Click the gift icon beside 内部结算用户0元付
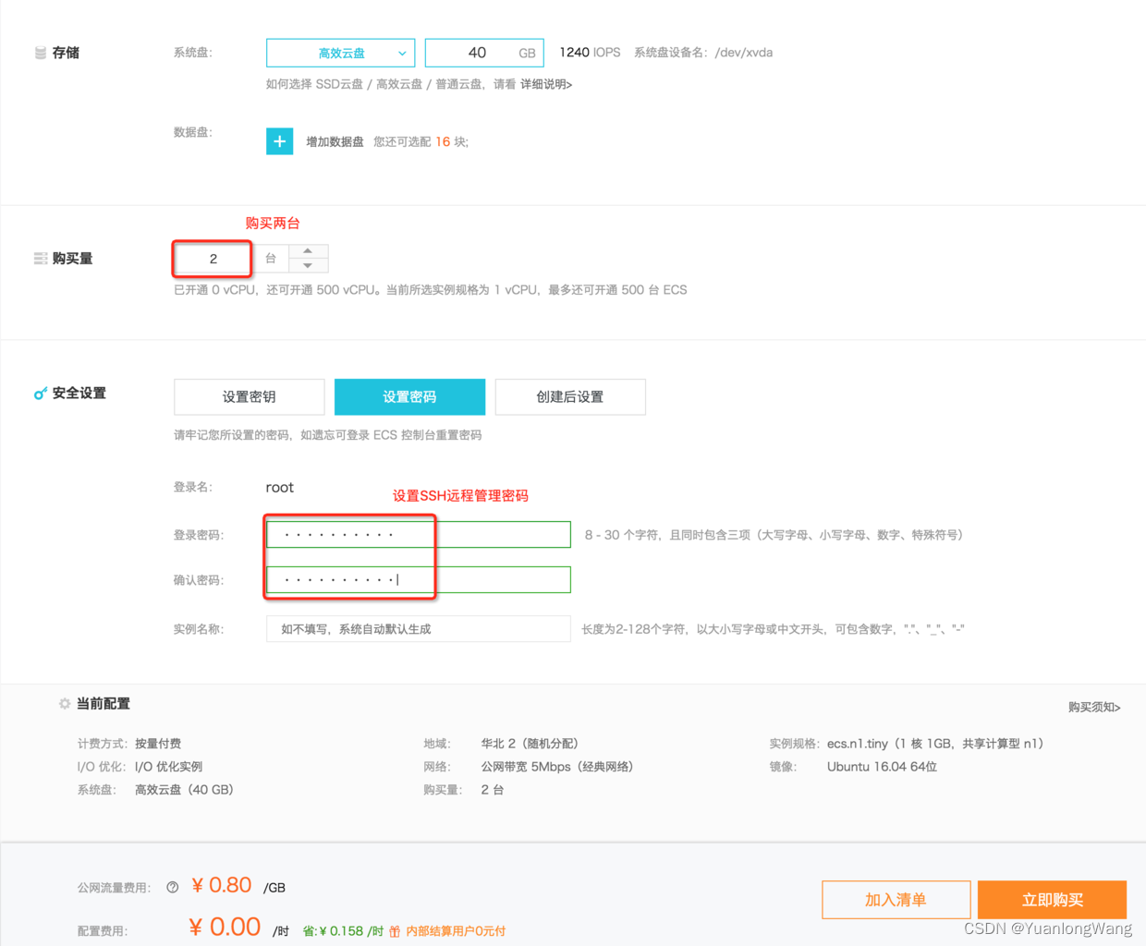Screen dimensions: 1146x946 [395, 931]
